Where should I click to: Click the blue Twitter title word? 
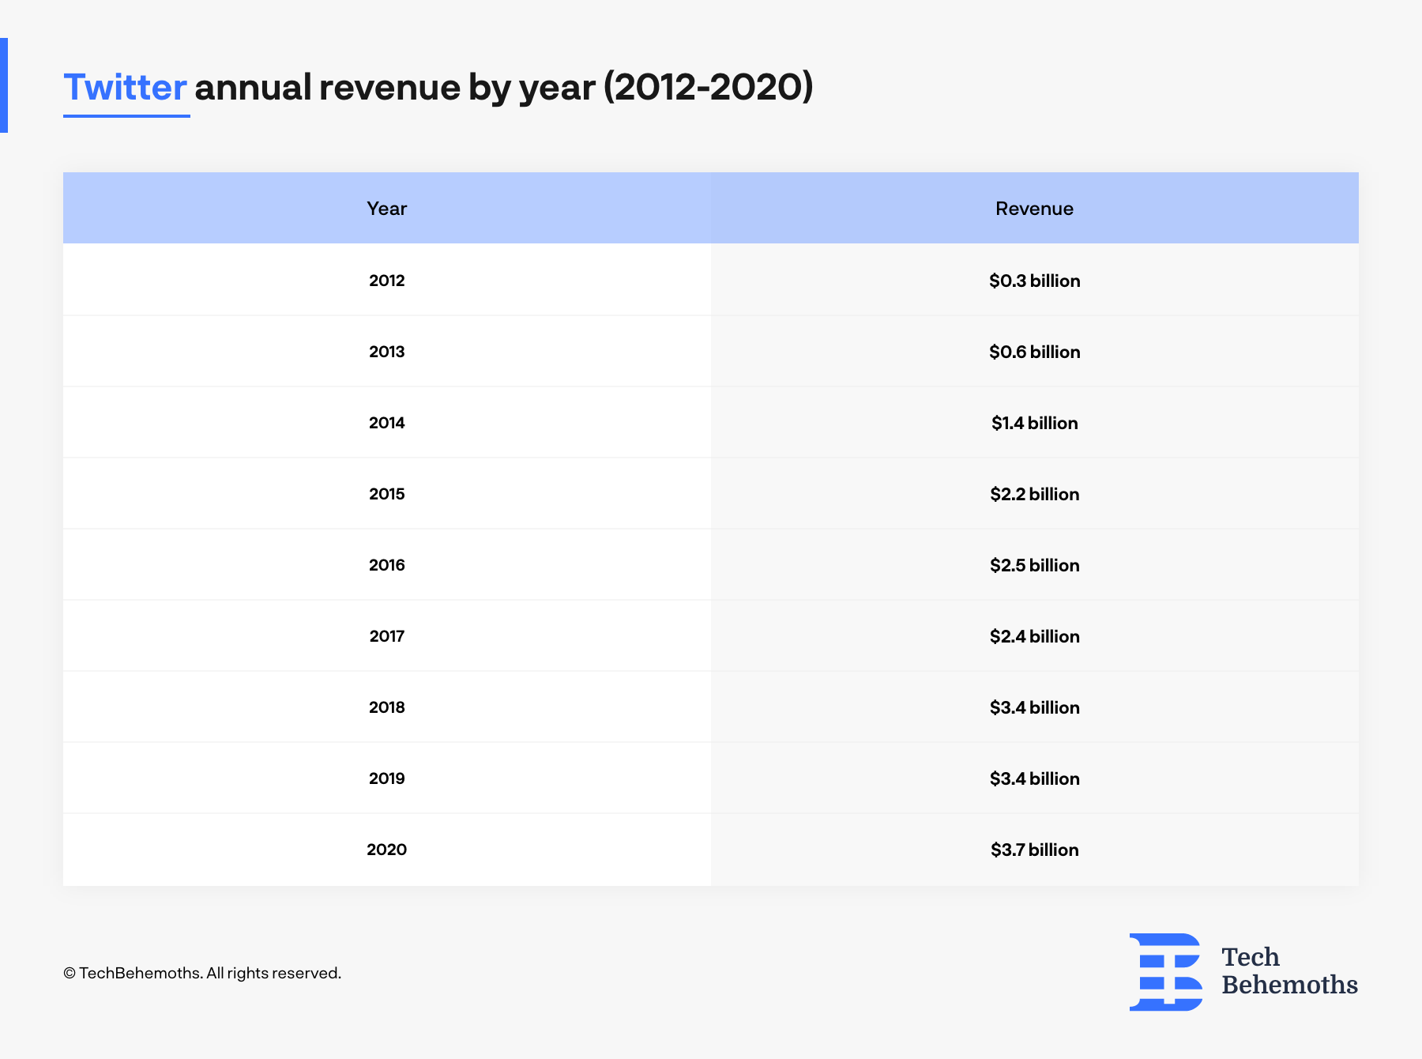125,87
